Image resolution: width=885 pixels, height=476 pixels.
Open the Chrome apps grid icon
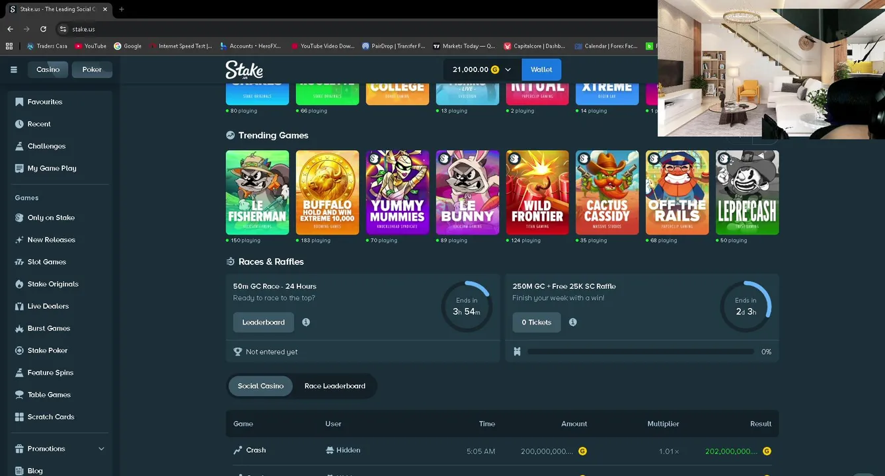tap(9, 46)
